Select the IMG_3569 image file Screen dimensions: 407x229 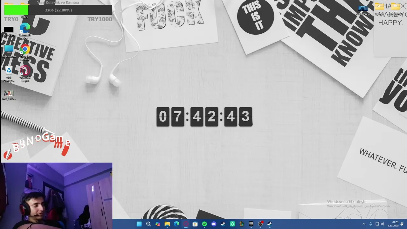pyautogui.click(x=9, y=95)
